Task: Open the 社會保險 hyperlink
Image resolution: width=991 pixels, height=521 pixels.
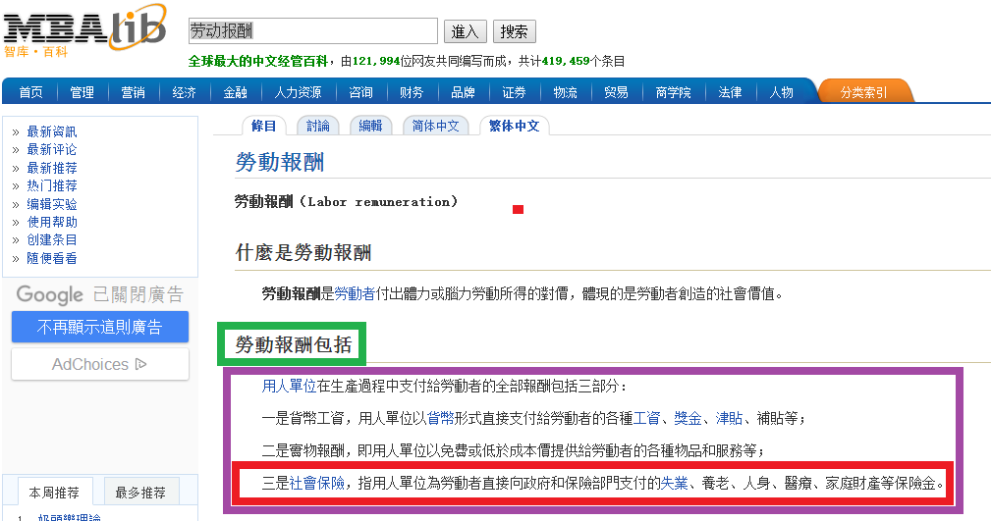Action: (x=316, y=483)
